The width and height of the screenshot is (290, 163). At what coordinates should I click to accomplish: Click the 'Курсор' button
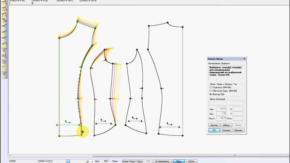pos(214,125)
